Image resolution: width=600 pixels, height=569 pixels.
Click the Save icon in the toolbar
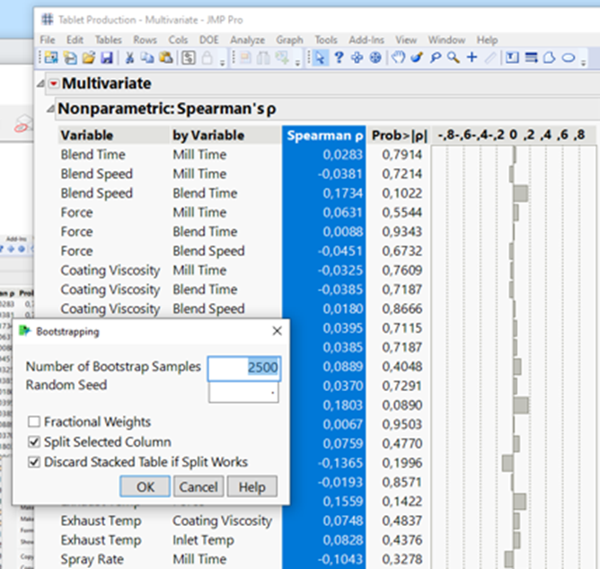(x=107, y=58)
